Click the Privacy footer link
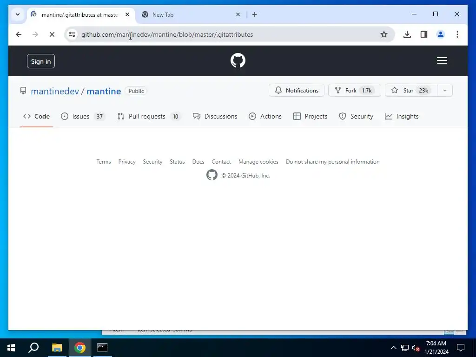 (x=127, y=162)
